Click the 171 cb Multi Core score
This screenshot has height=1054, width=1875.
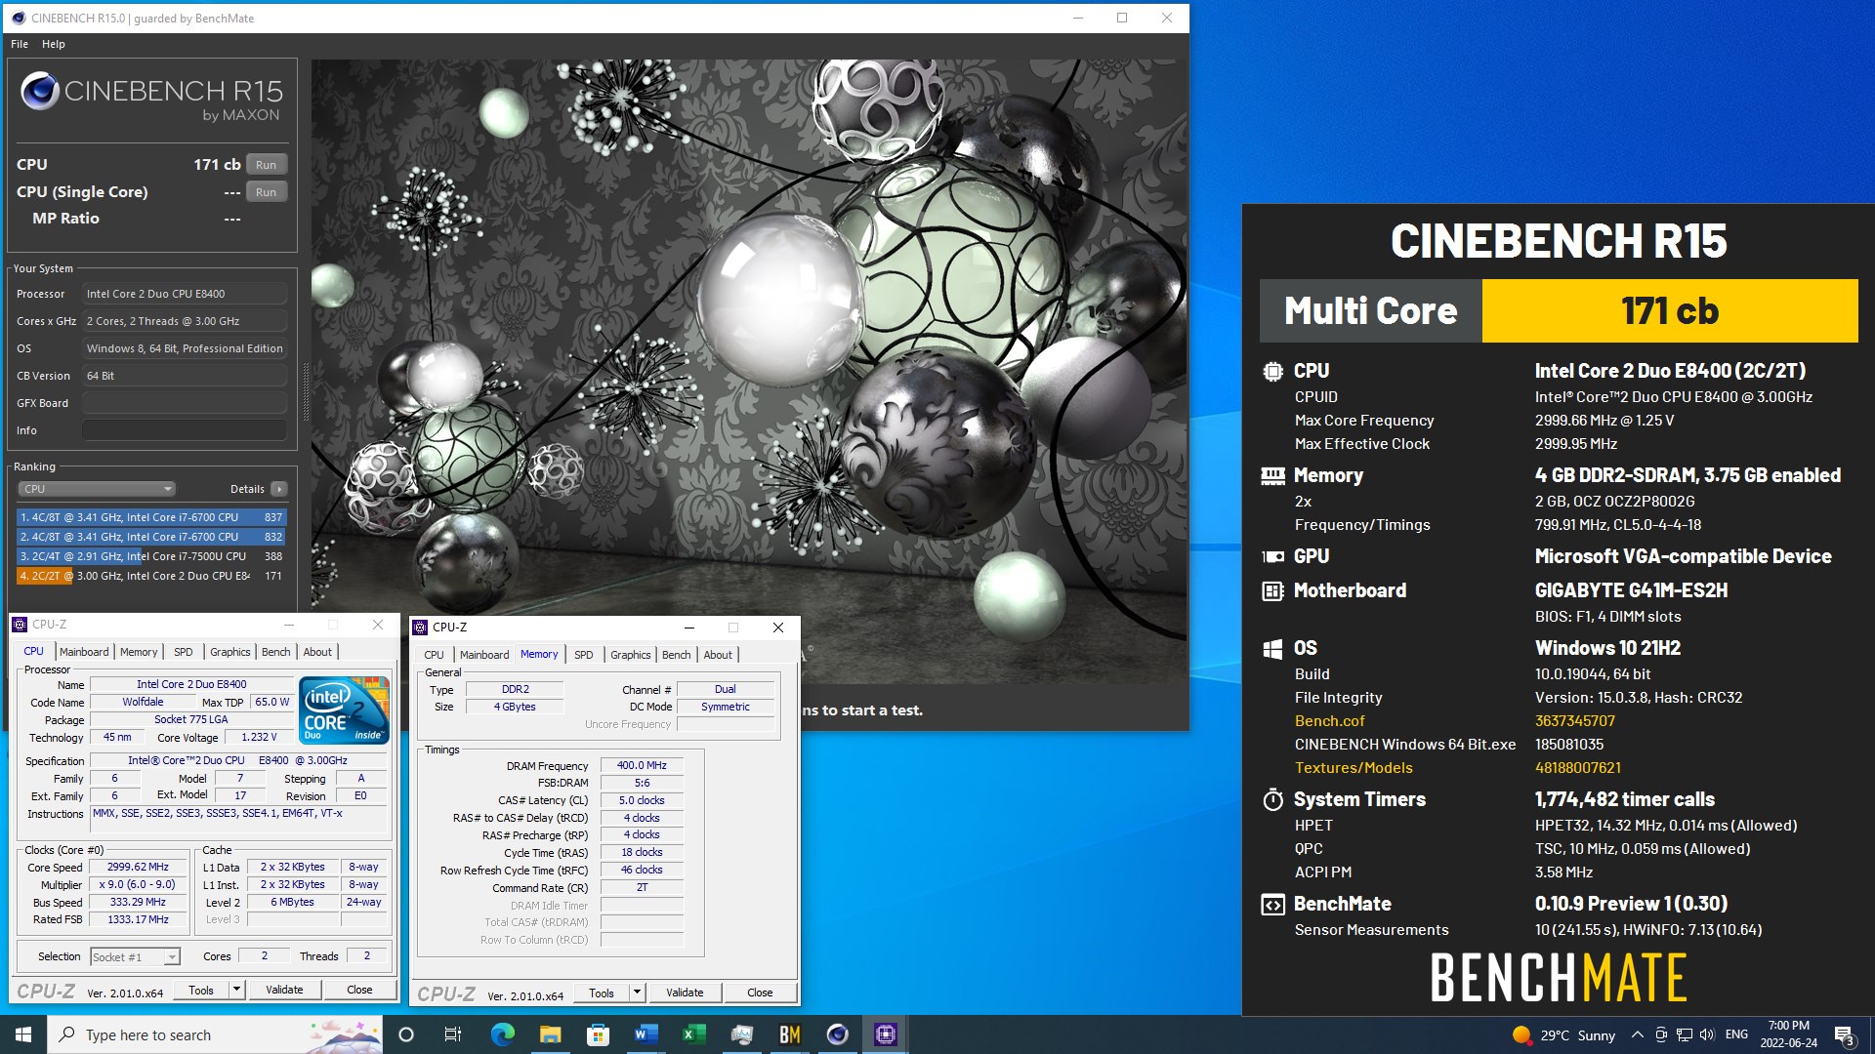tap(1670, 311)
